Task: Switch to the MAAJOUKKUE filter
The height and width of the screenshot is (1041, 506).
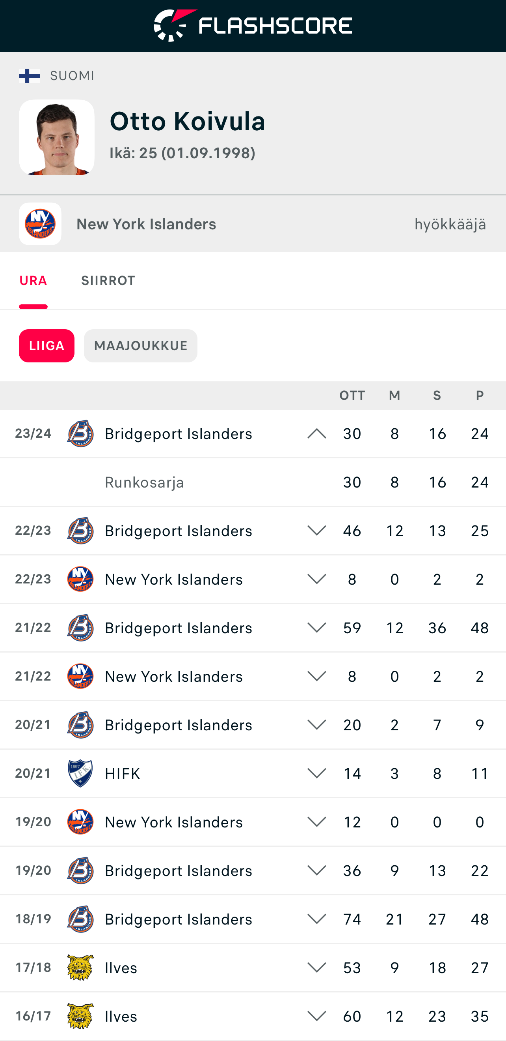Action: click(x=140, y=346)
